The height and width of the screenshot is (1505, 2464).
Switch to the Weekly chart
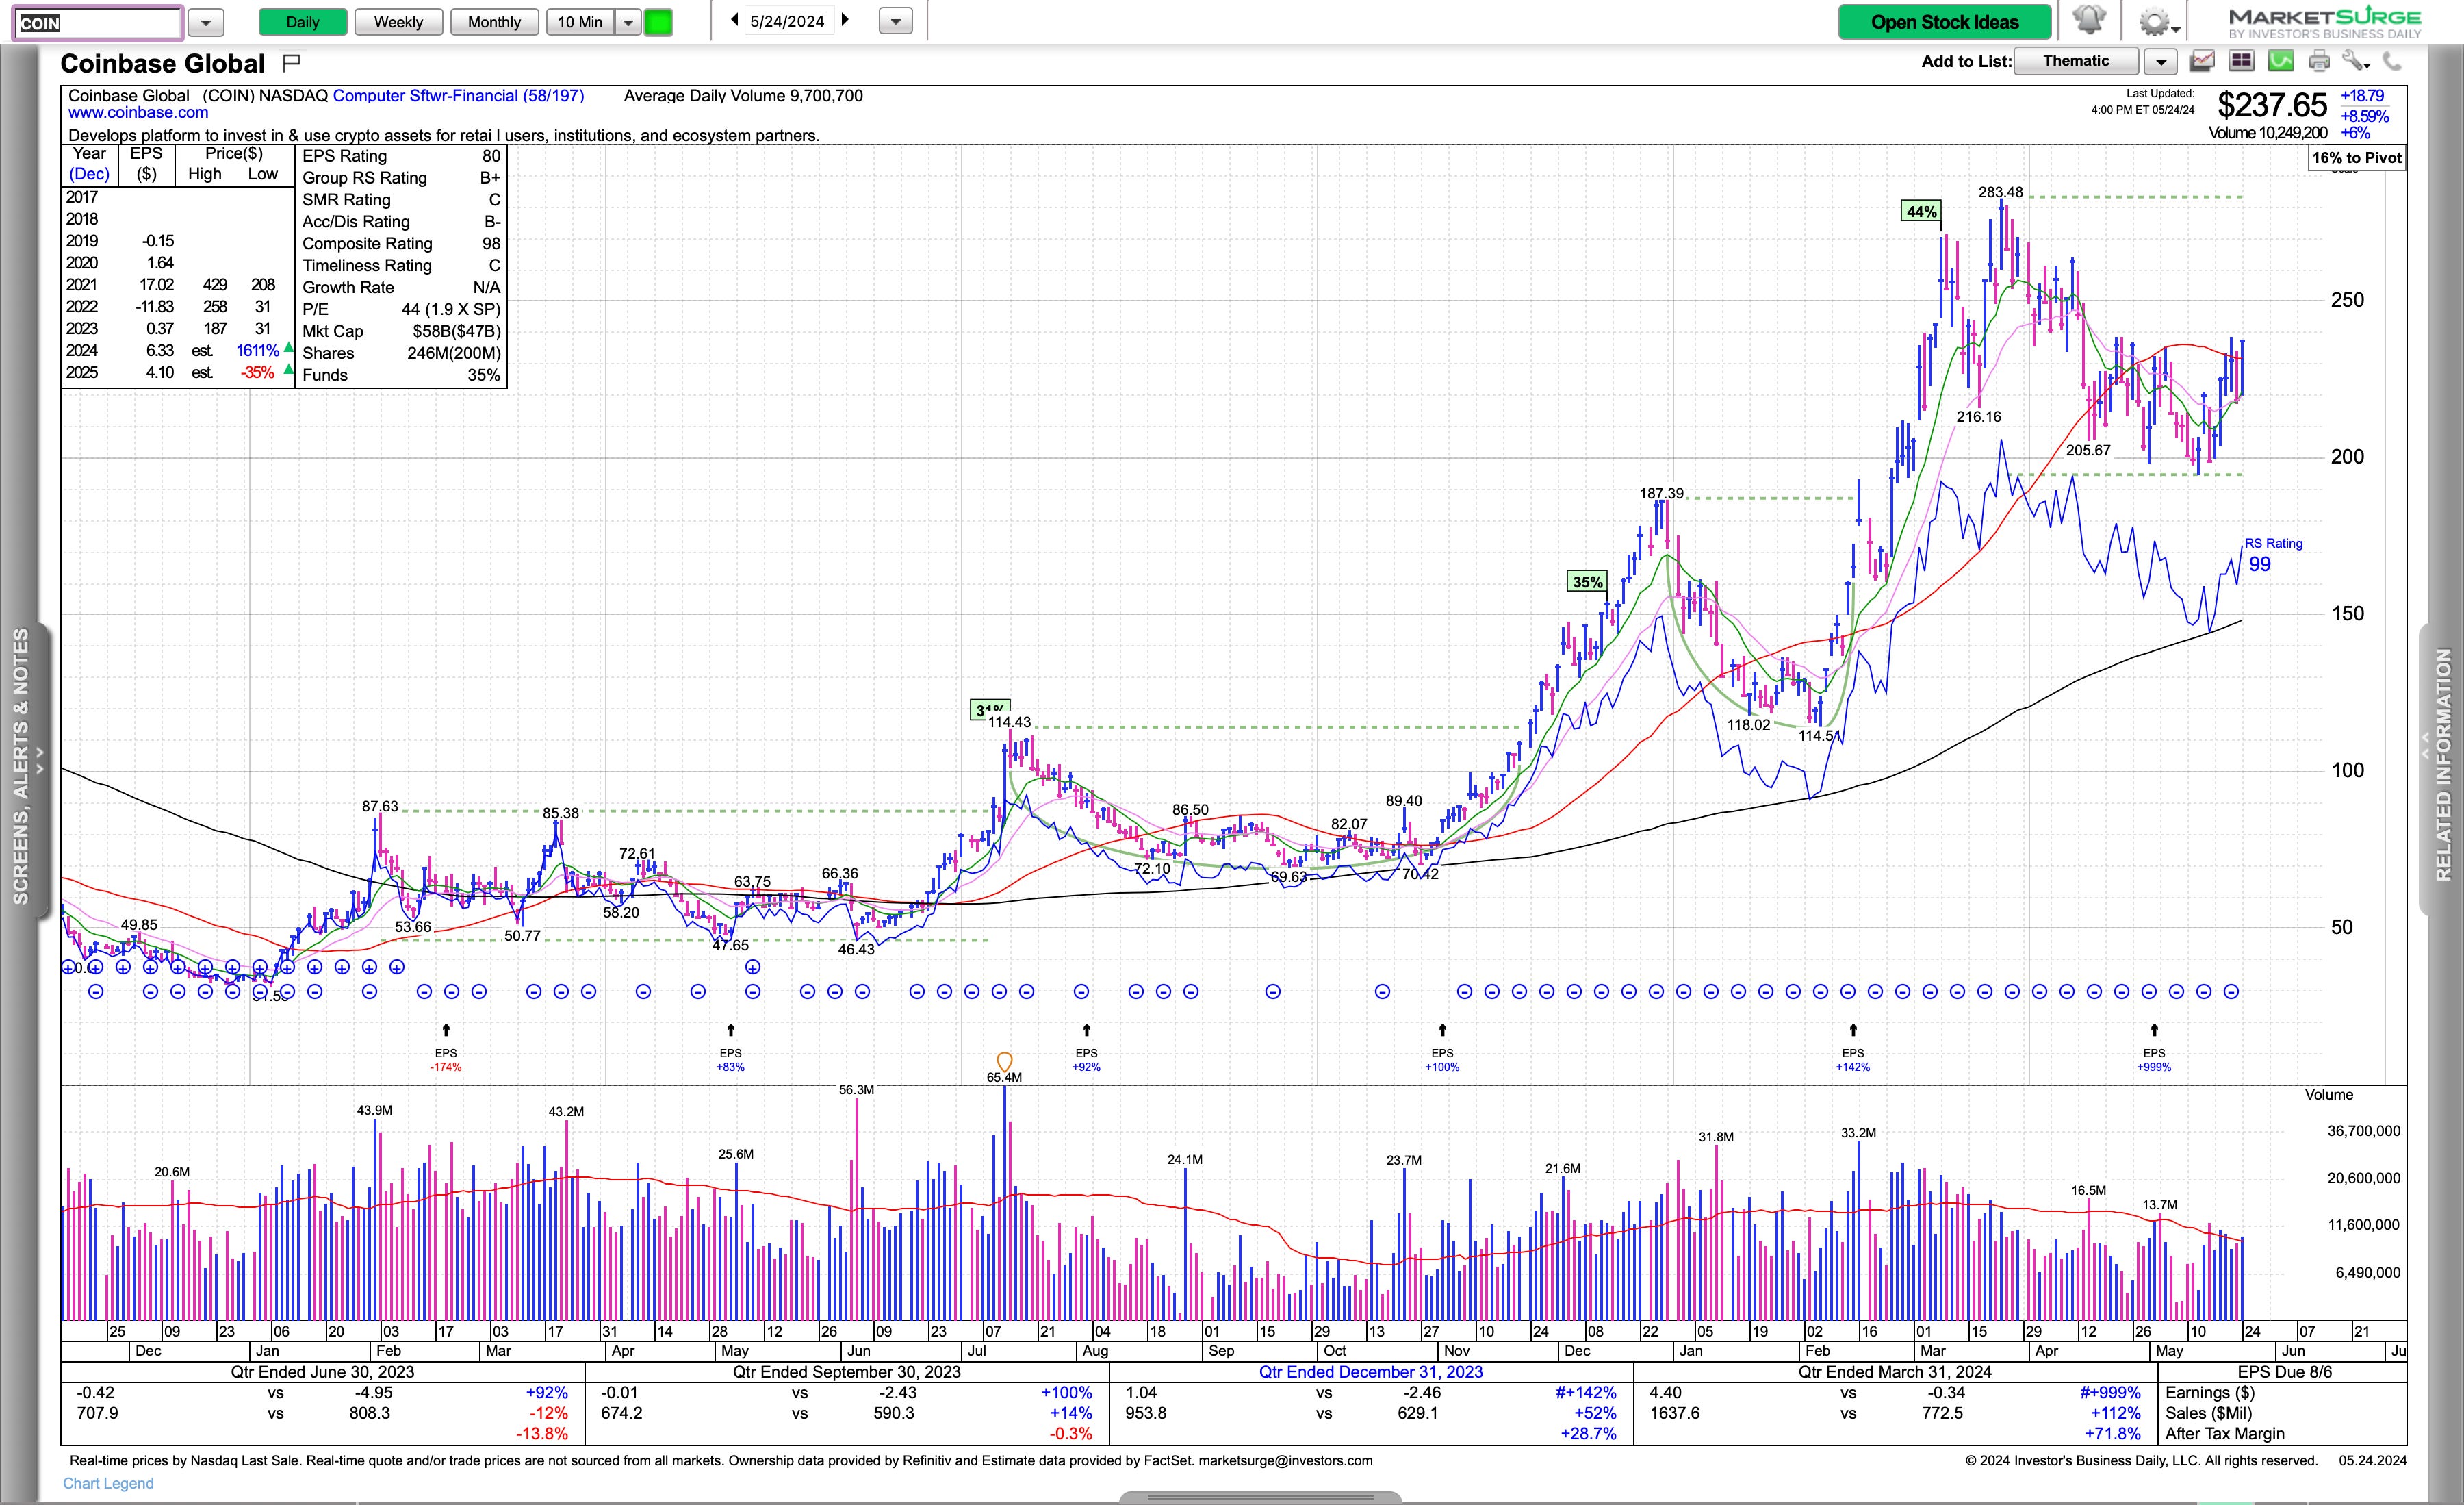click(398, 22)
